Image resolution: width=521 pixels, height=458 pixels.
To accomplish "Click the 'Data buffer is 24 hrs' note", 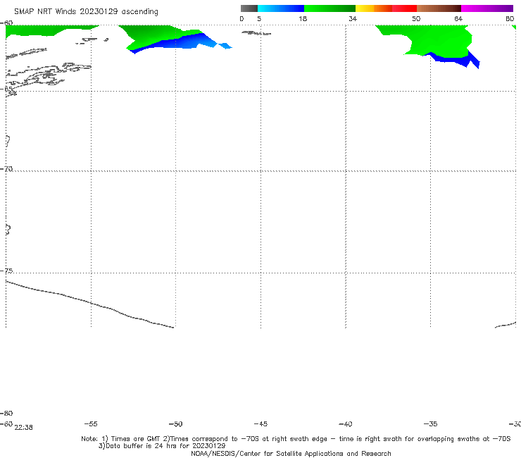I will pos(162,446).
